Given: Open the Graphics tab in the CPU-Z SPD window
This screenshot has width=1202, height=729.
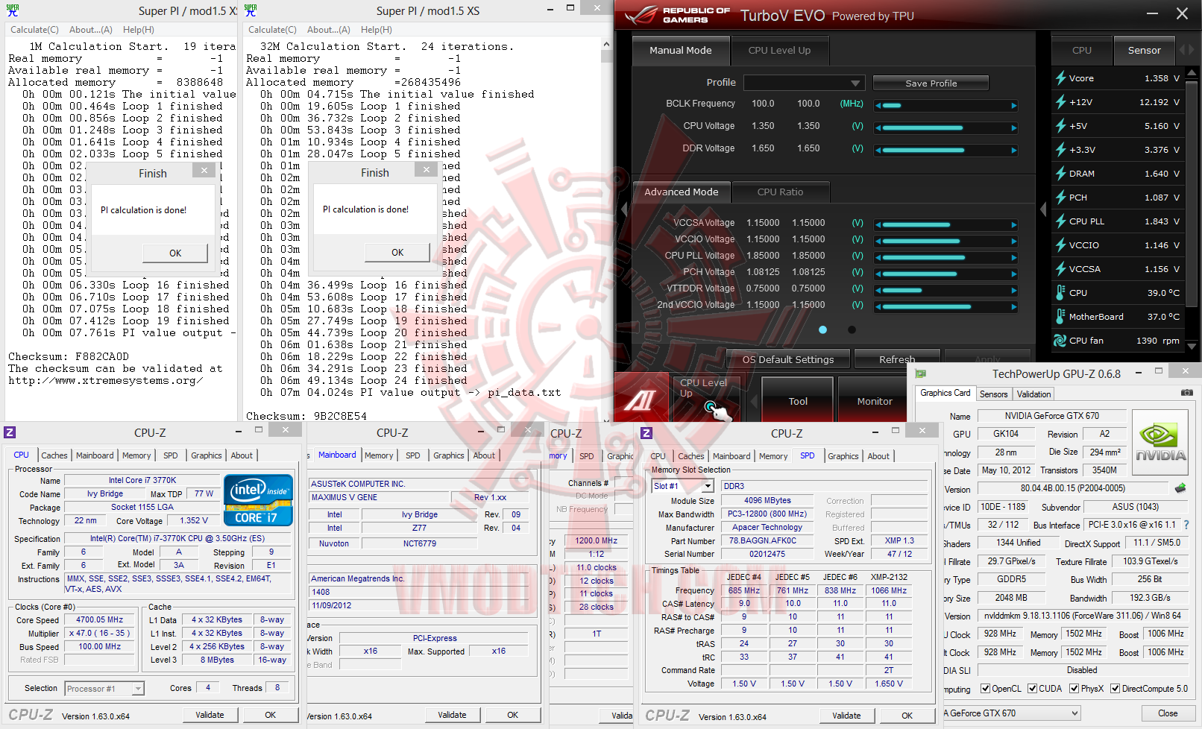Looking at the screenshot, I should point(843,456).
